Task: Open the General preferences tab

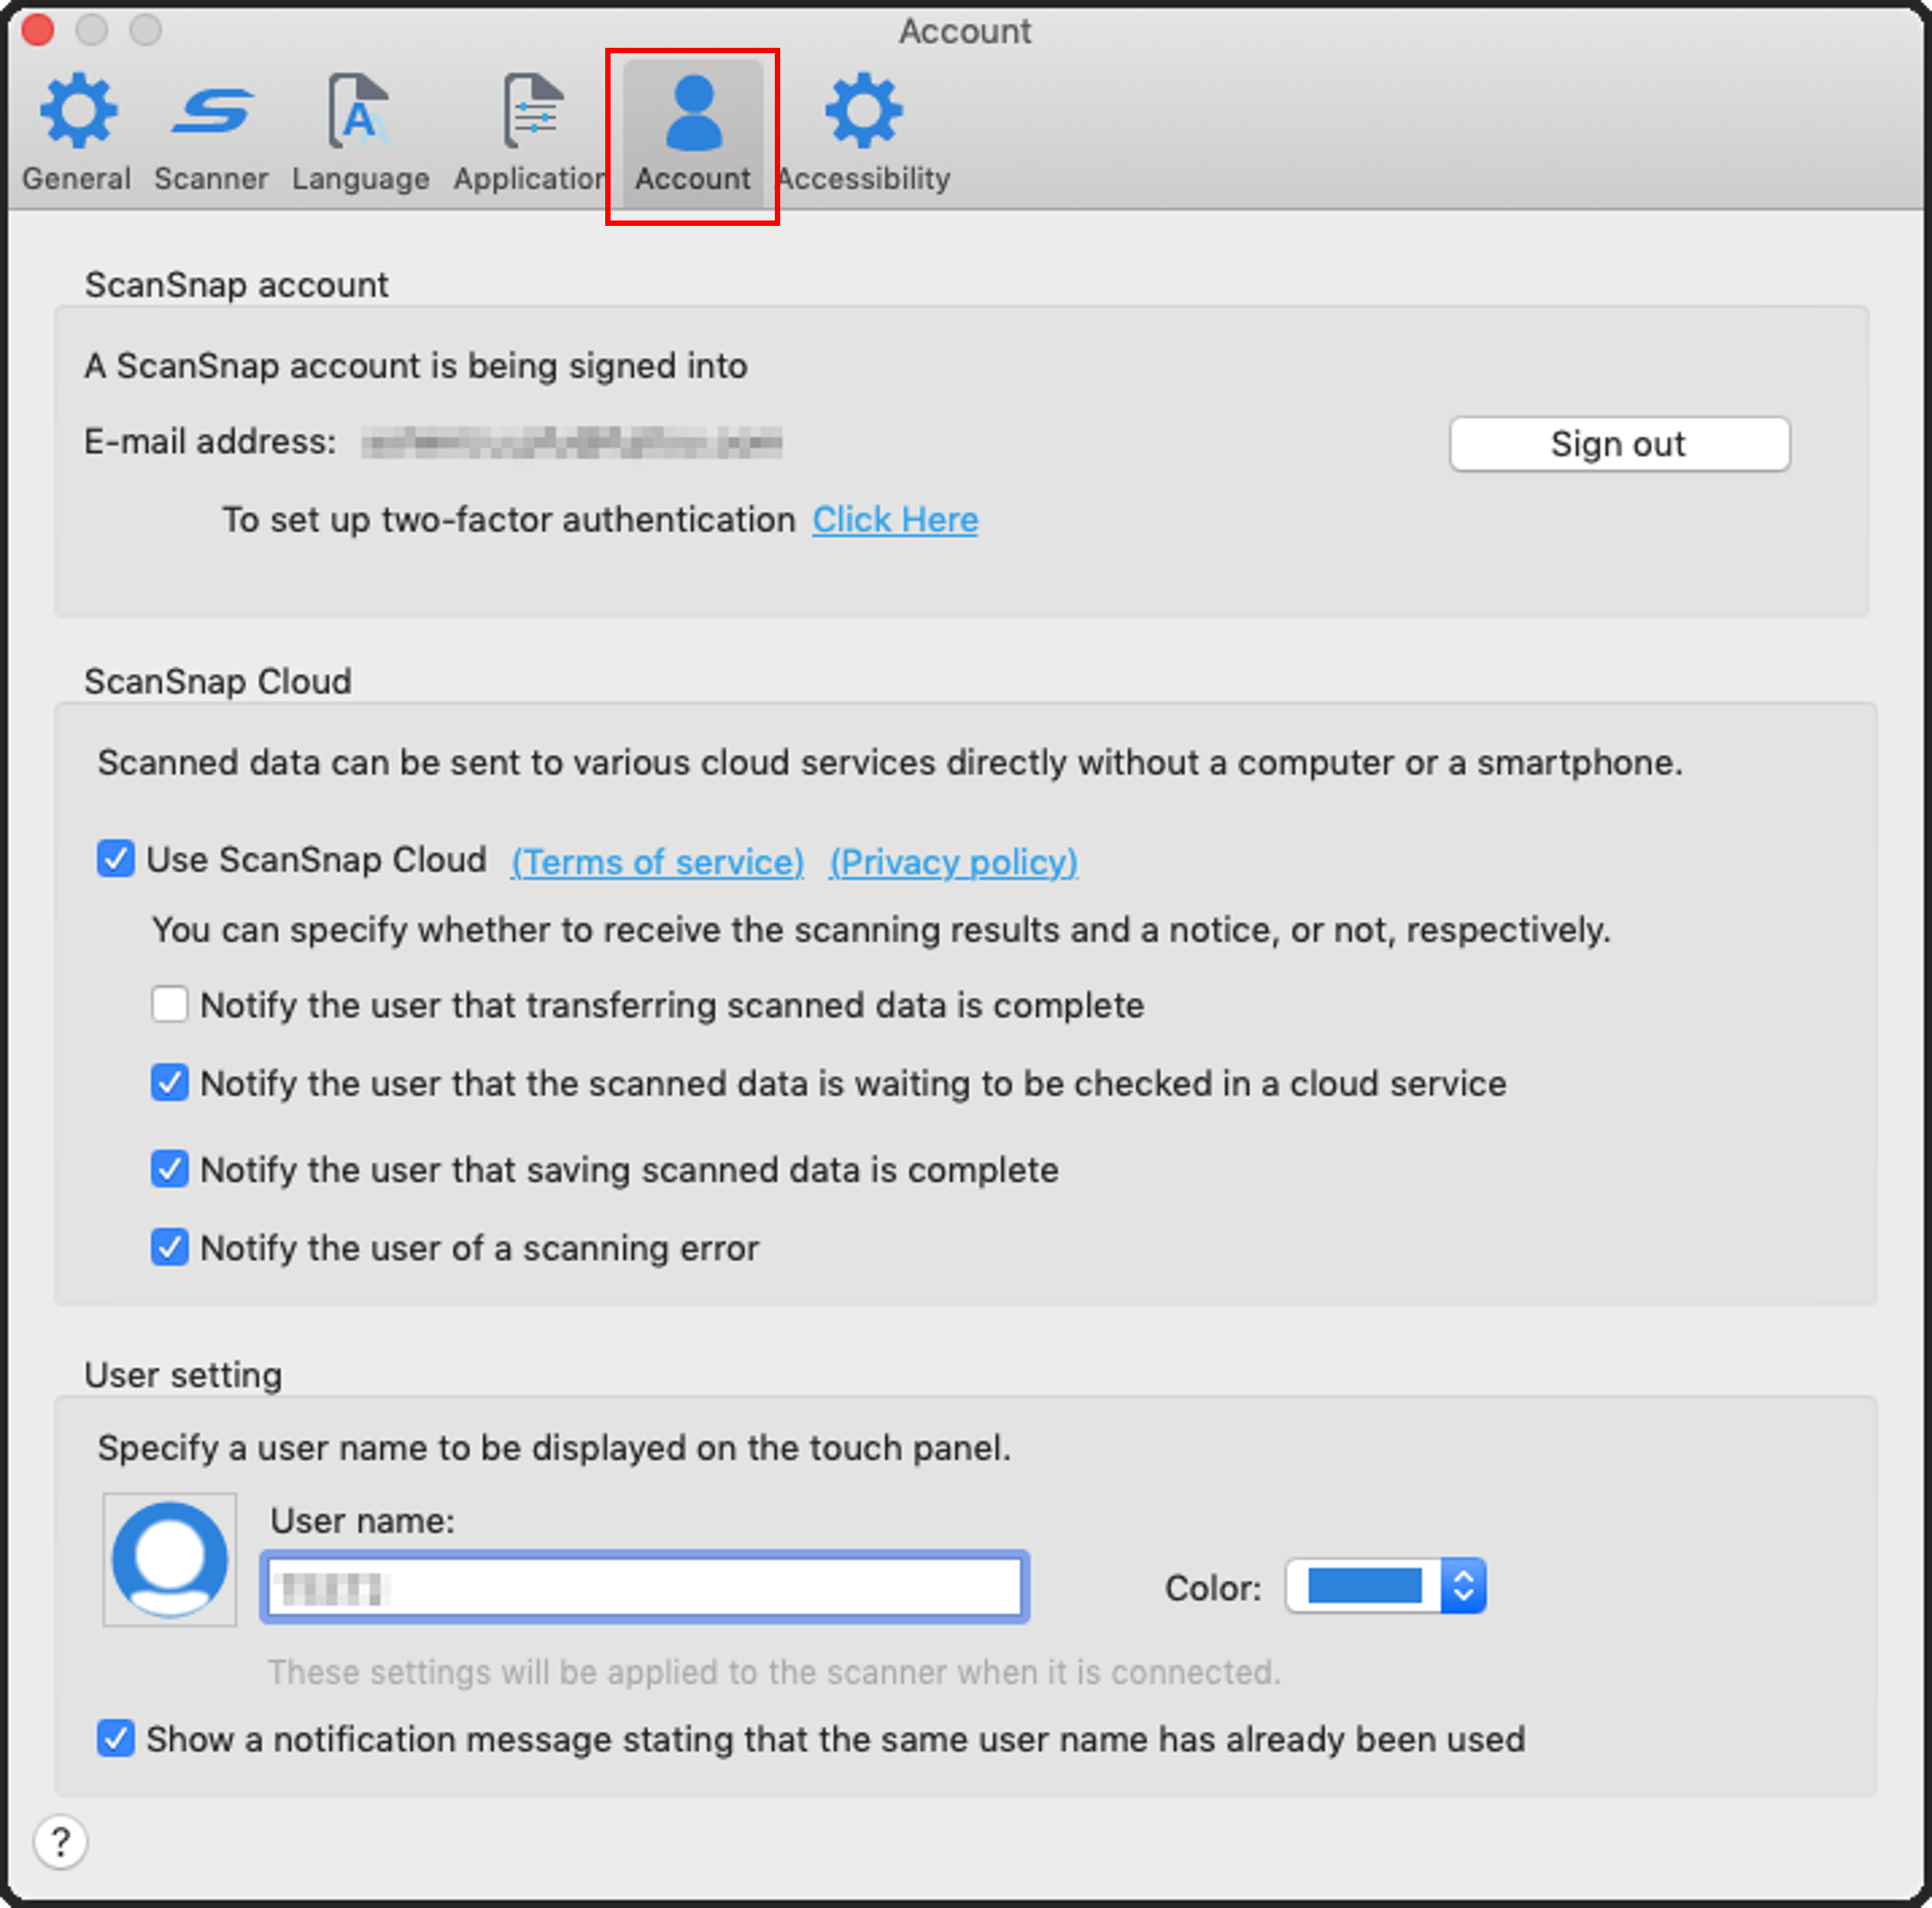Action: point(77,131)
